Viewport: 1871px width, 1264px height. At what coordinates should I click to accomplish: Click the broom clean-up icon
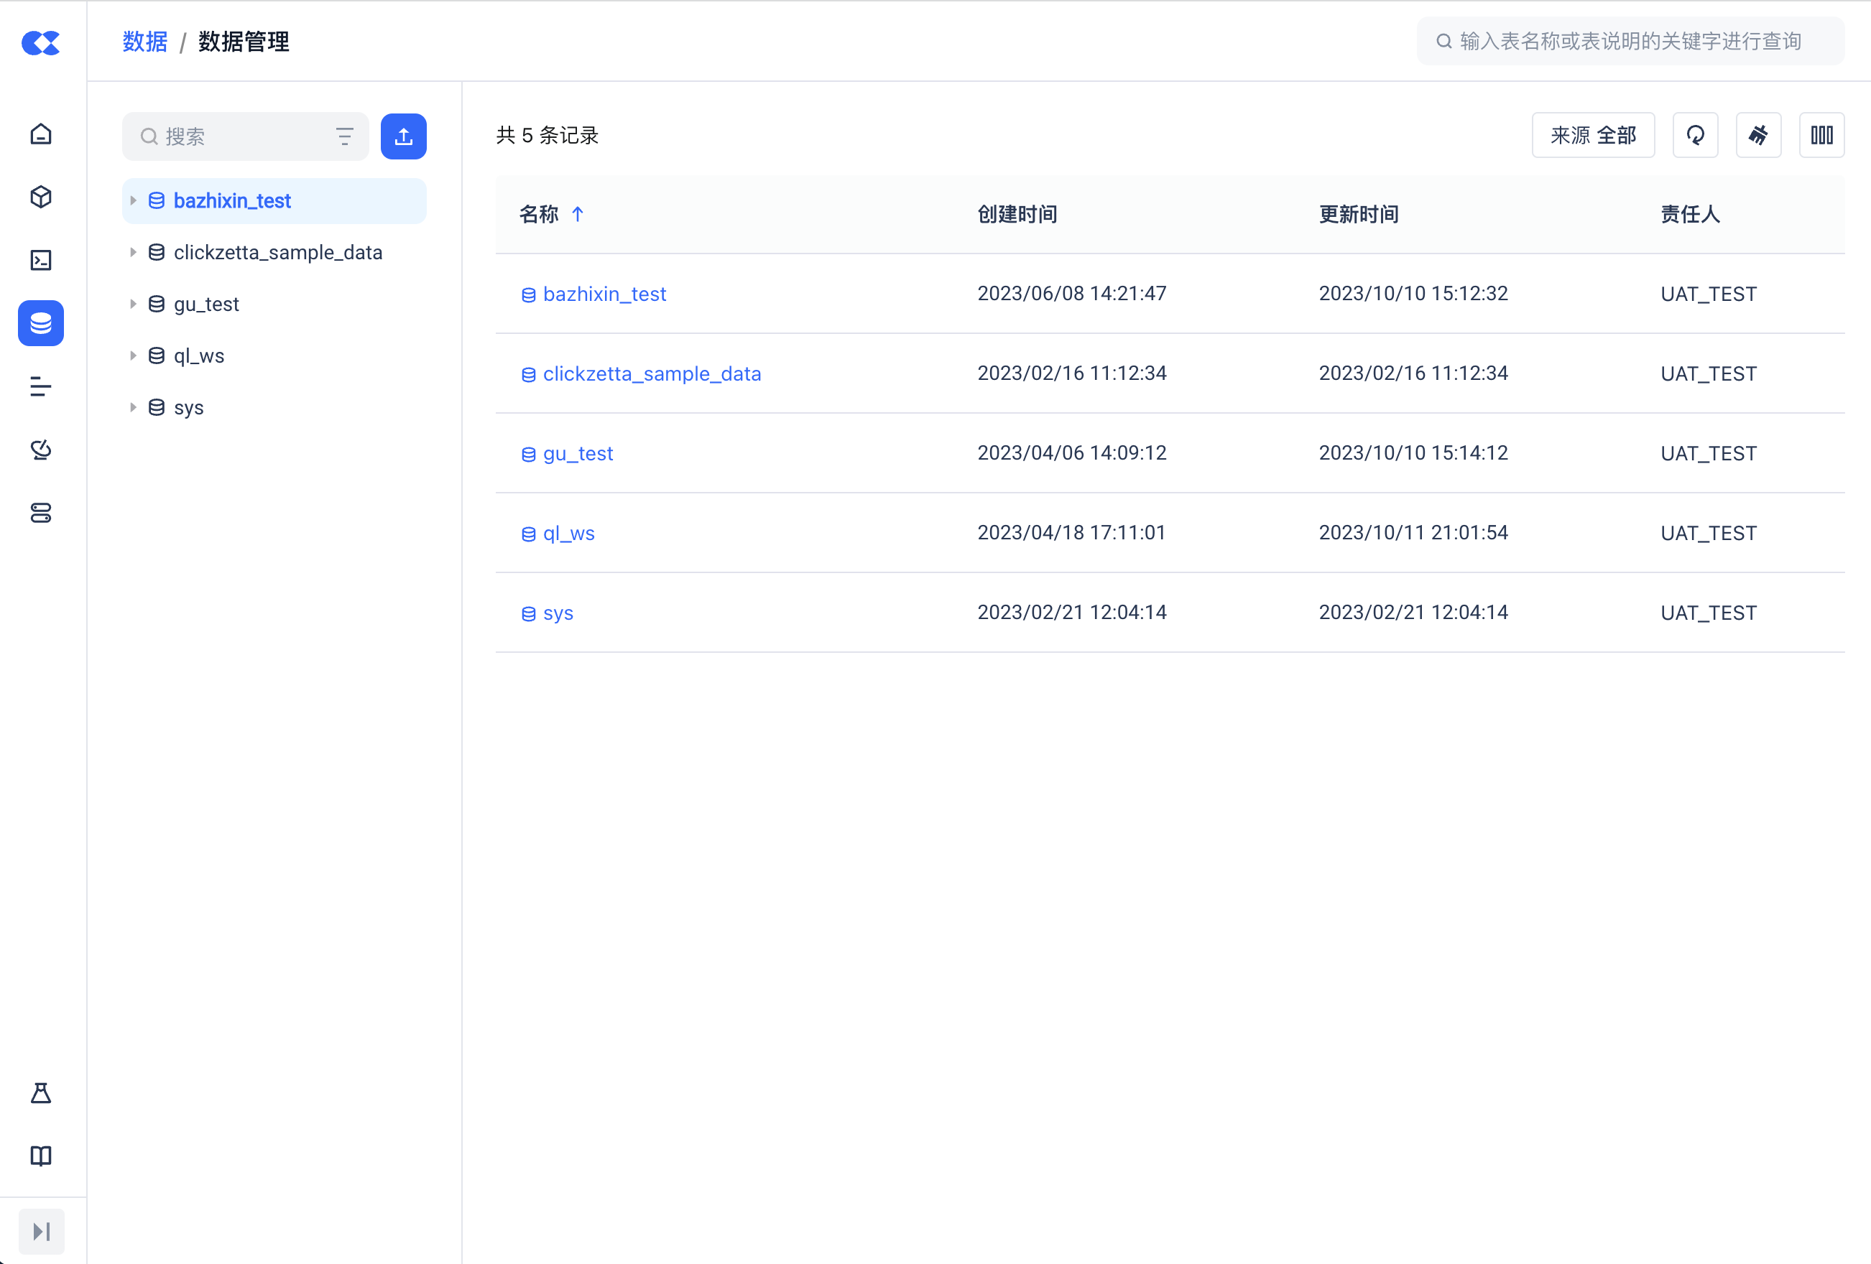pyautogui.click(x=1758, y=135)
